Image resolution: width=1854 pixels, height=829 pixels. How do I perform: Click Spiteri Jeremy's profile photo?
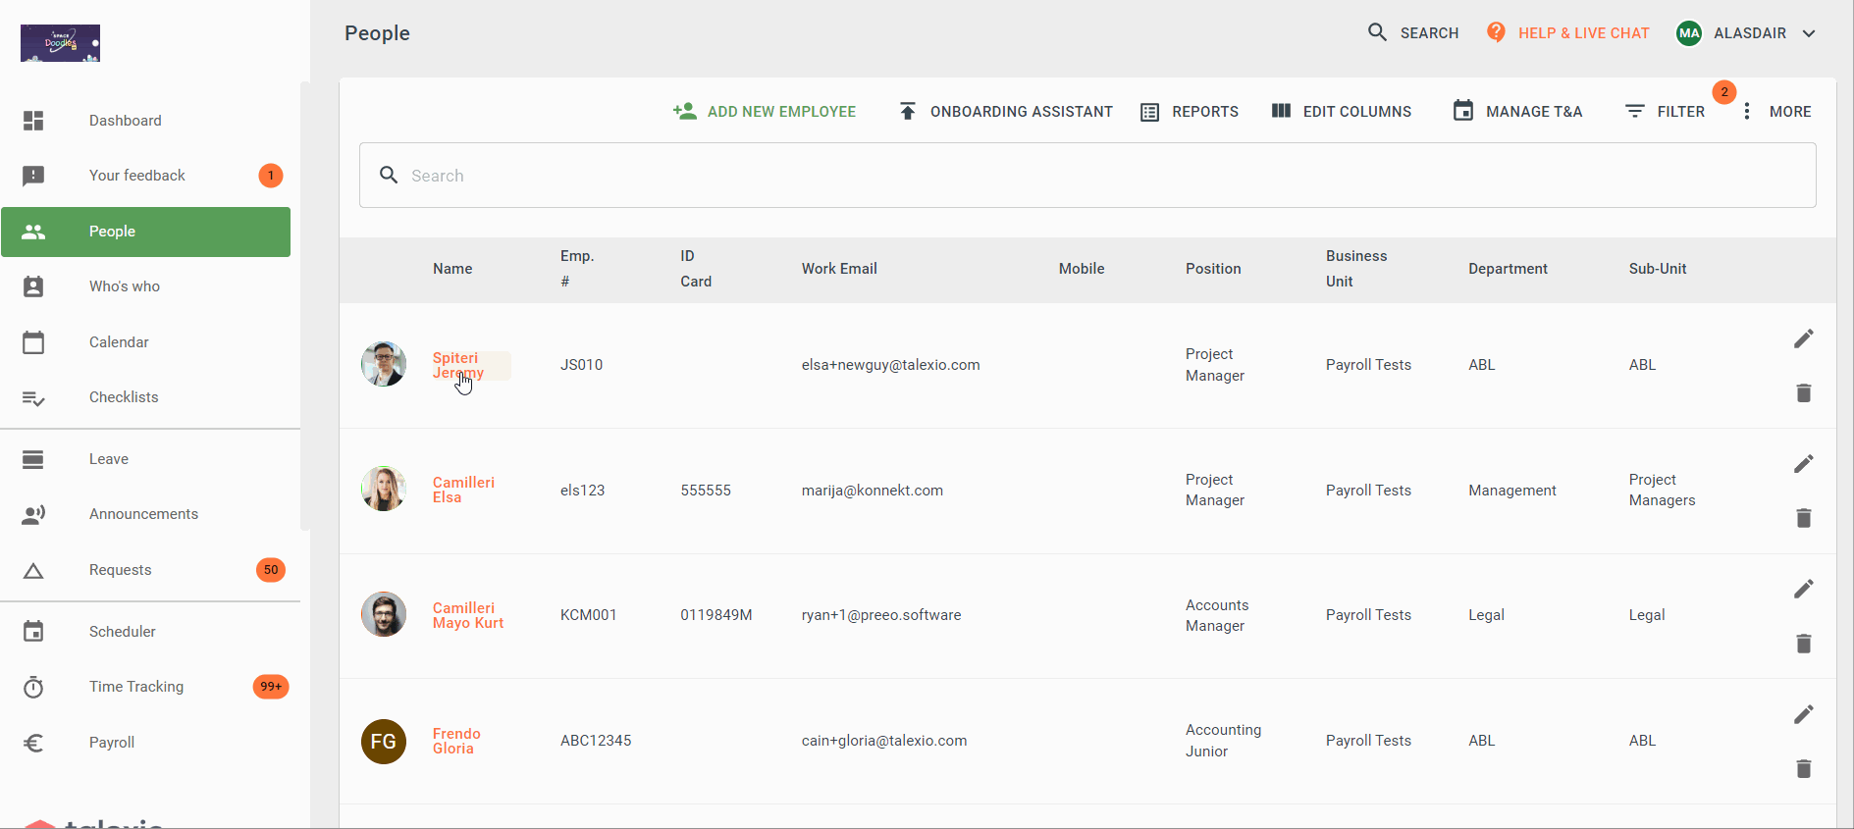pyautogui.click(x=384, y=364)
